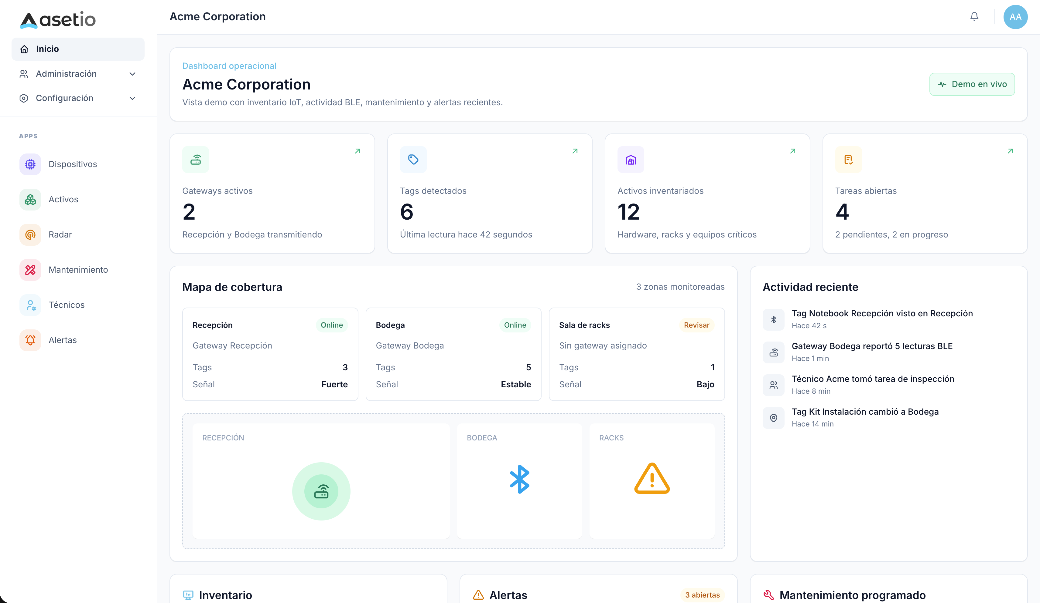Open the Configuración menu item
This screenshot has height=603, width=1040.
tap(78, 98)
